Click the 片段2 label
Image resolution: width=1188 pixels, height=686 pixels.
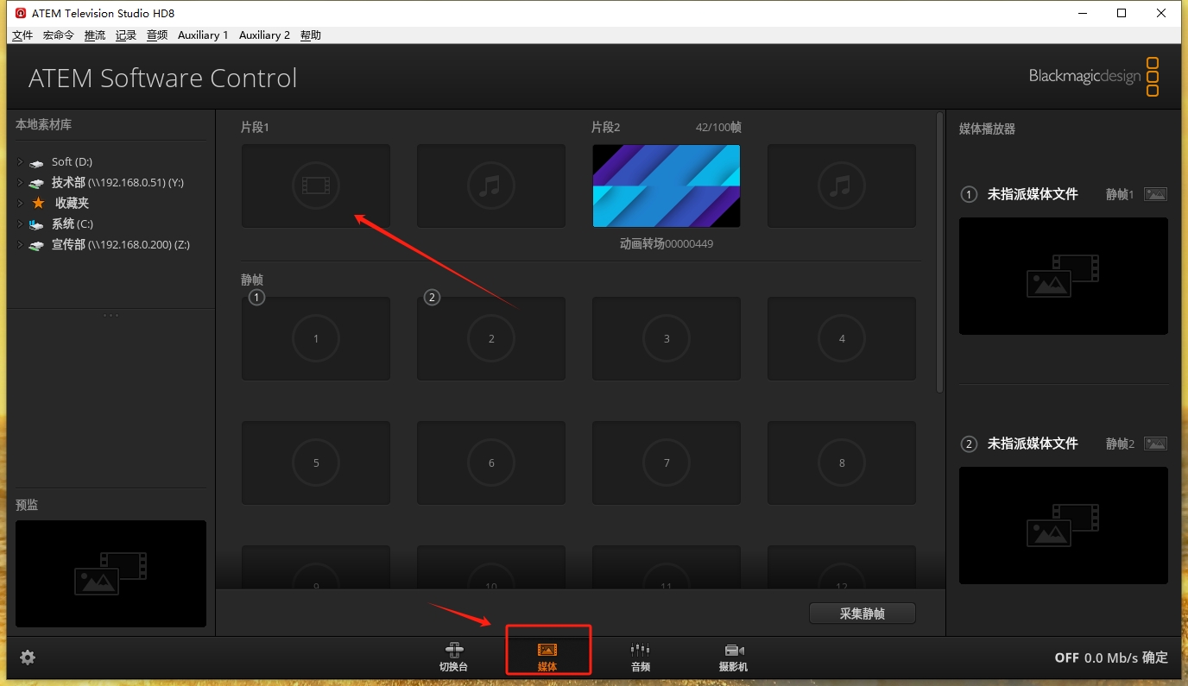coord(606,127)
